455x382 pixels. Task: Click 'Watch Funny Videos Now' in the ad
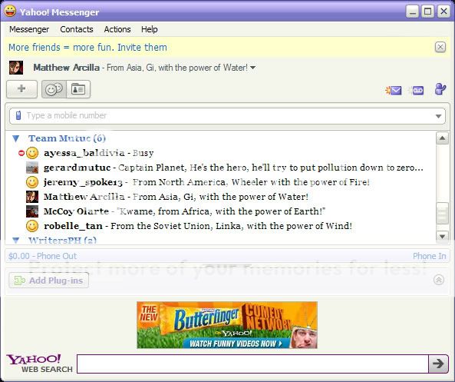click(x=236, y=344)
